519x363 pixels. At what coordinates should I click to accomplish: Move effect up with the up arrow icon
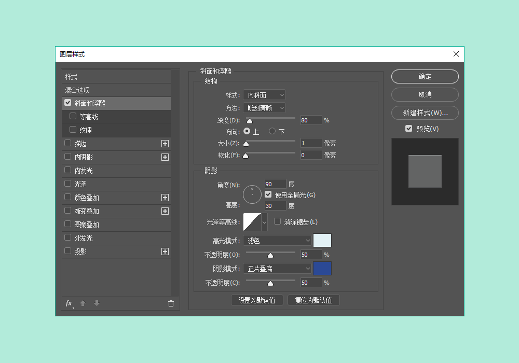[x=83, y=303]
